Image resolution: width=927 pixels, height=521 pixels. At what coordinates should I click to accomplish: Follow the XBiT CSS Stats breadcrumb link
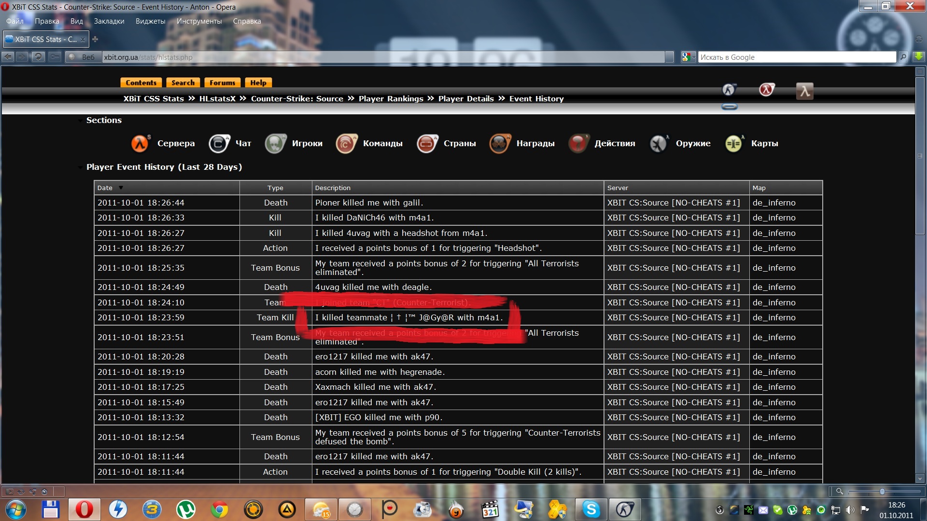point(154,98)
